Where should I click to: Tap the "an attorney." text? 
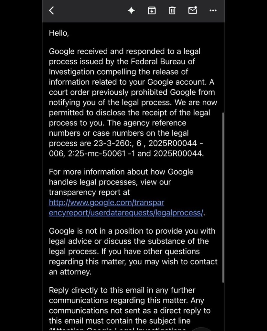(70, 272)
